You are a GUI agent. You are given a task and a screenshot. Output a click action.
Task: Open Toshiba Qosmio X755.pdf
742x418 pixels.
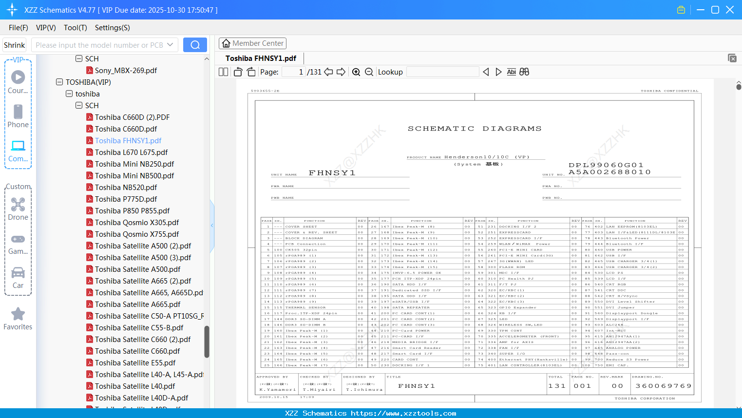pyautogui.click(x=137, y=234)
